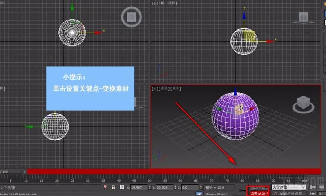
Task: Open the [真实] realistic shading label menu
Action: coord(176,89)
